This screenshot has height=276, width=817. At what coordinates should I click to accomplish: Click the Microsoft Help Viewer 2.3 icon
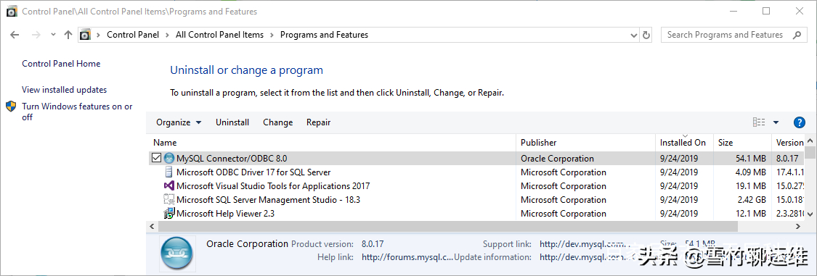point(168,213)
